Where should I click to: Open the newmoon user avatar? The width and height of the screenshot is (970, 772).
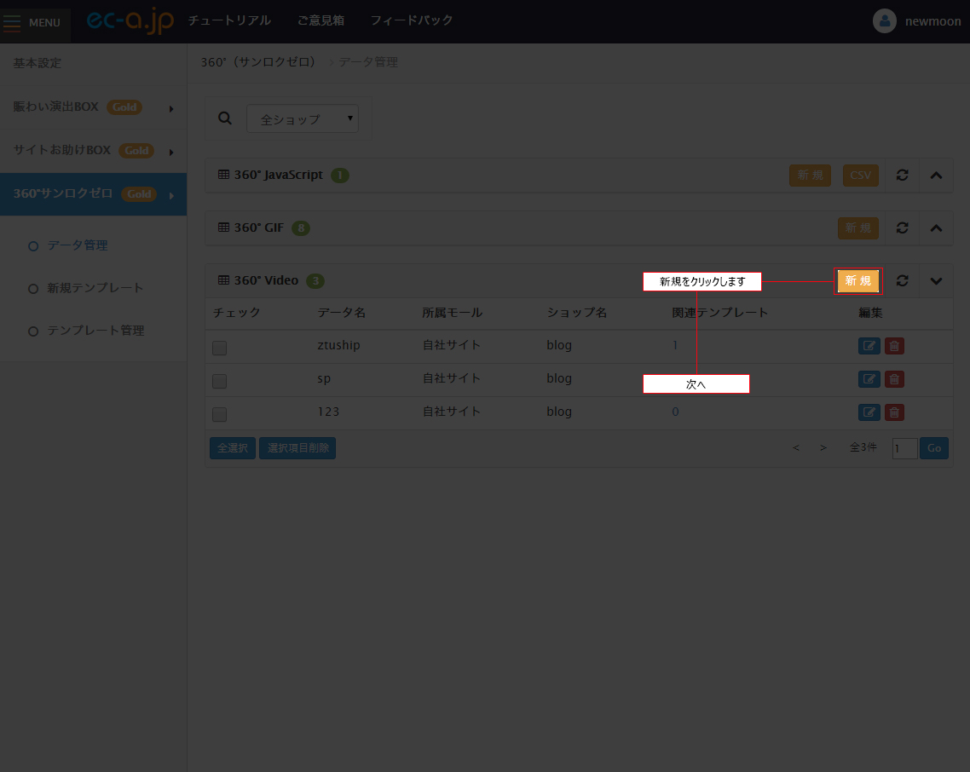click(x=884, y=21)
